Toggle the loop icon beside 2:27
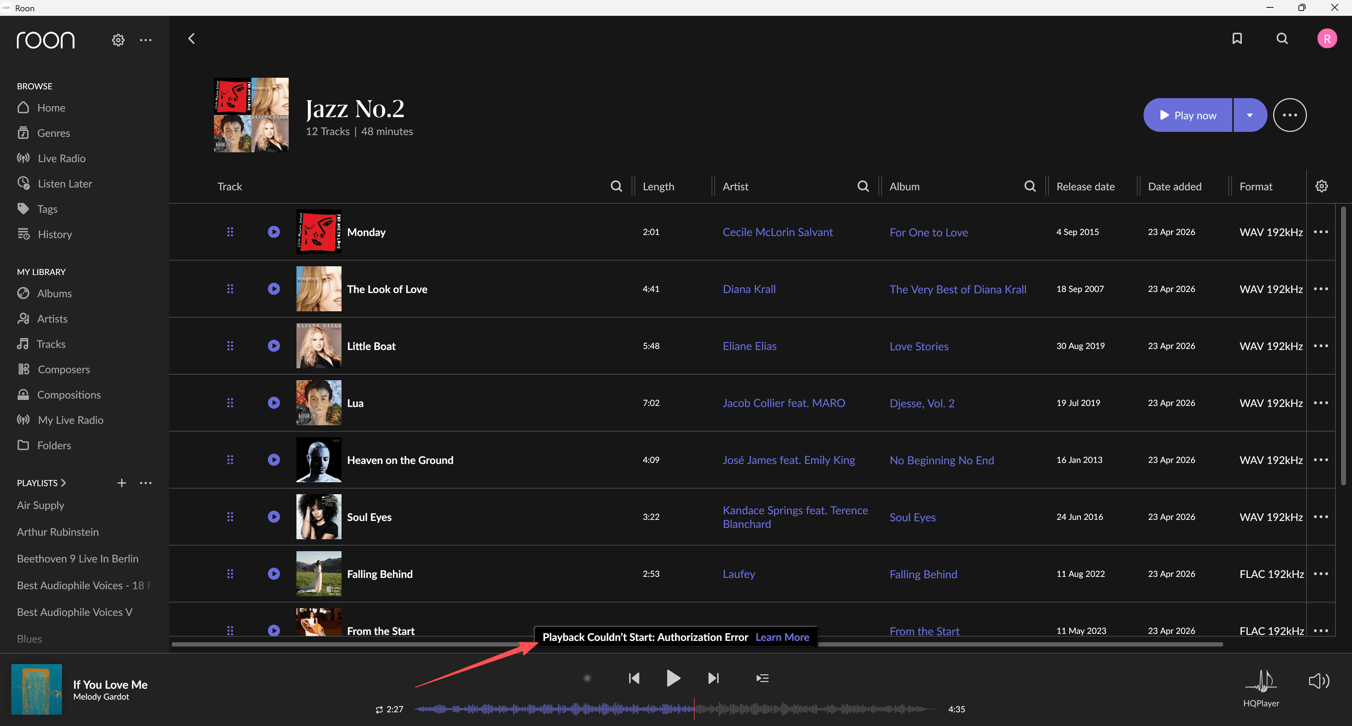1352x726 pixels. pyautogui.click(x=379, y=710)
